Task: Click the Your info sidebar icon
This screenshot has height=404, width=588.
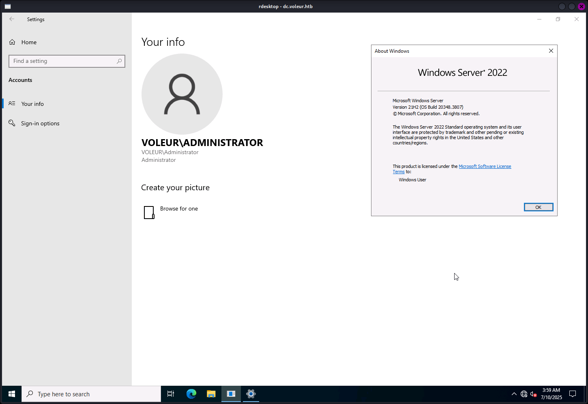Action: pos(12,103)
